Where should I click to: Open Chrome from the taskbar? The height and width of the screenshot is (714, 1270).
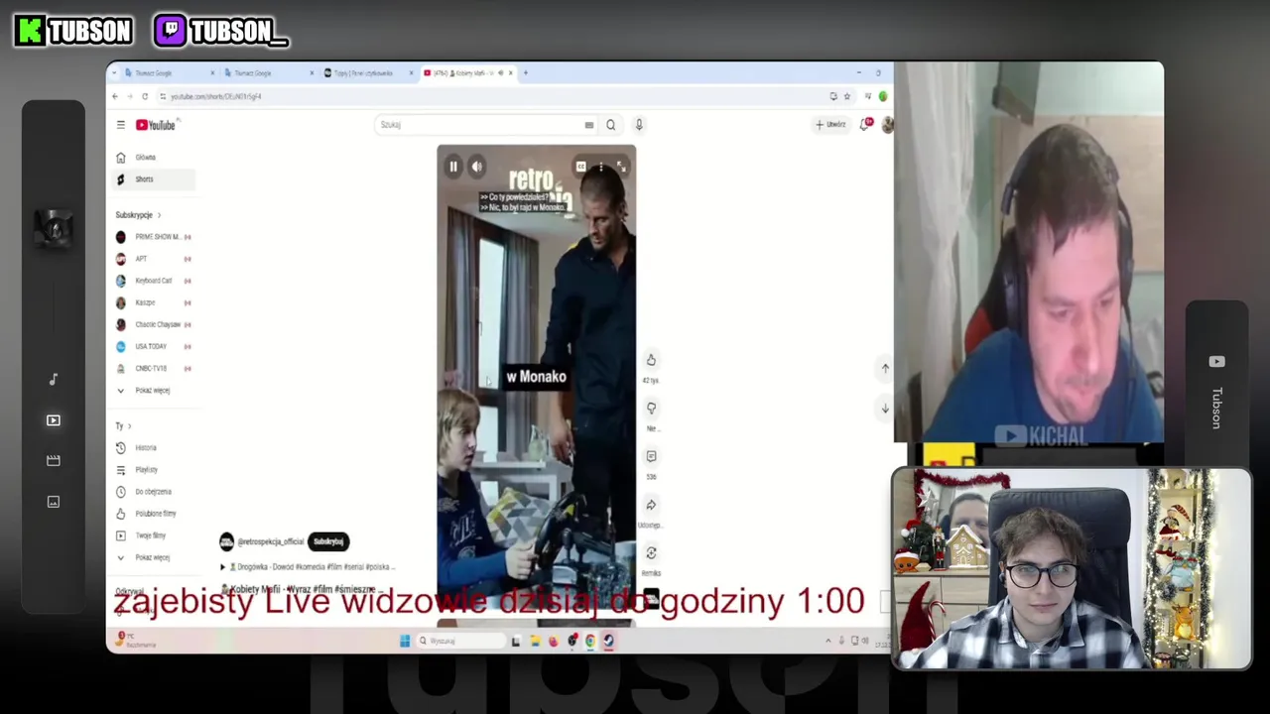(590, 642)
